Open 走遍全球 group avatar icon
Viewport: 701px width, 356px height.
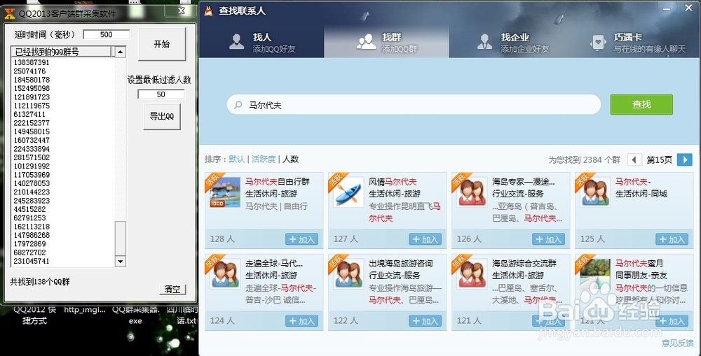click(x=225, y=274)
